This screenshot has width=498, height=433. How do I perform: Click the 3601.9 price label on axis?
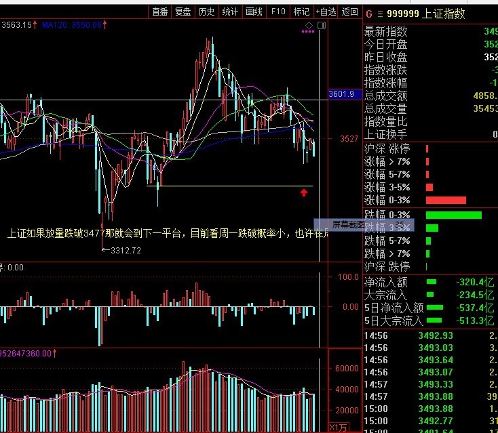click(x=342, y=94)
